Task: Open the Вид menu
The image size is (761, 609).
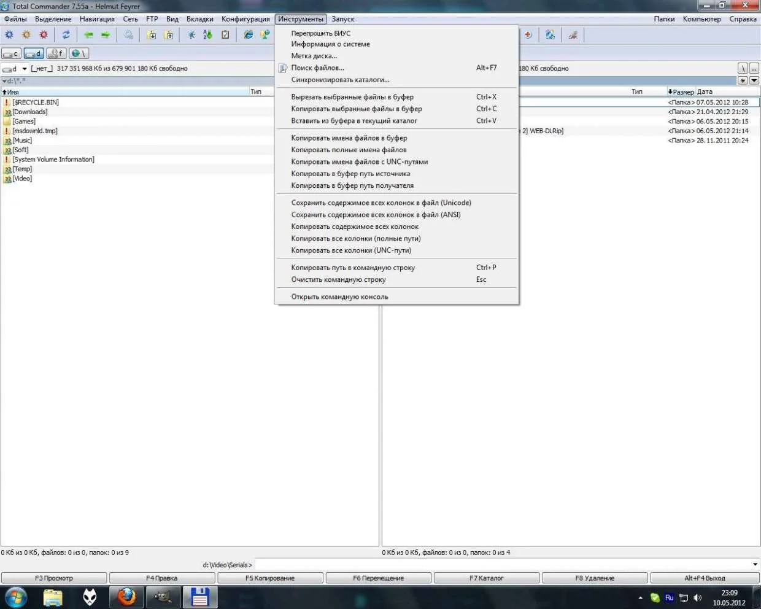Action: (172, 19)
